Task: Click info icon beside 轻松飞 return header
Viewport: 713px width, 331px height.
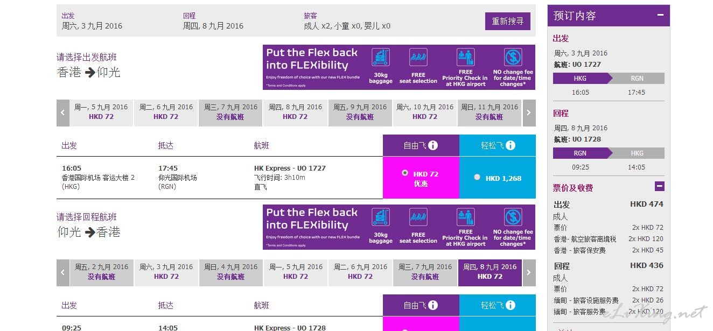Action: click(x=511, y=305)
